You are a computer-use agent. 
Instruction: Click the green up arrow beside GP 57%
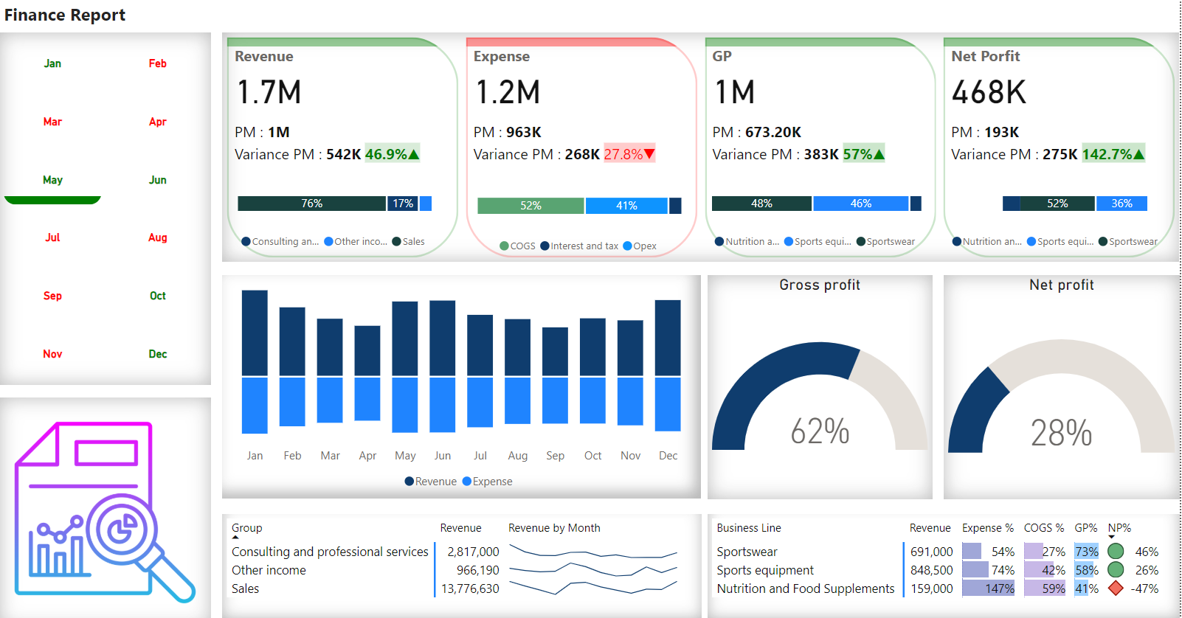point(879,154)
